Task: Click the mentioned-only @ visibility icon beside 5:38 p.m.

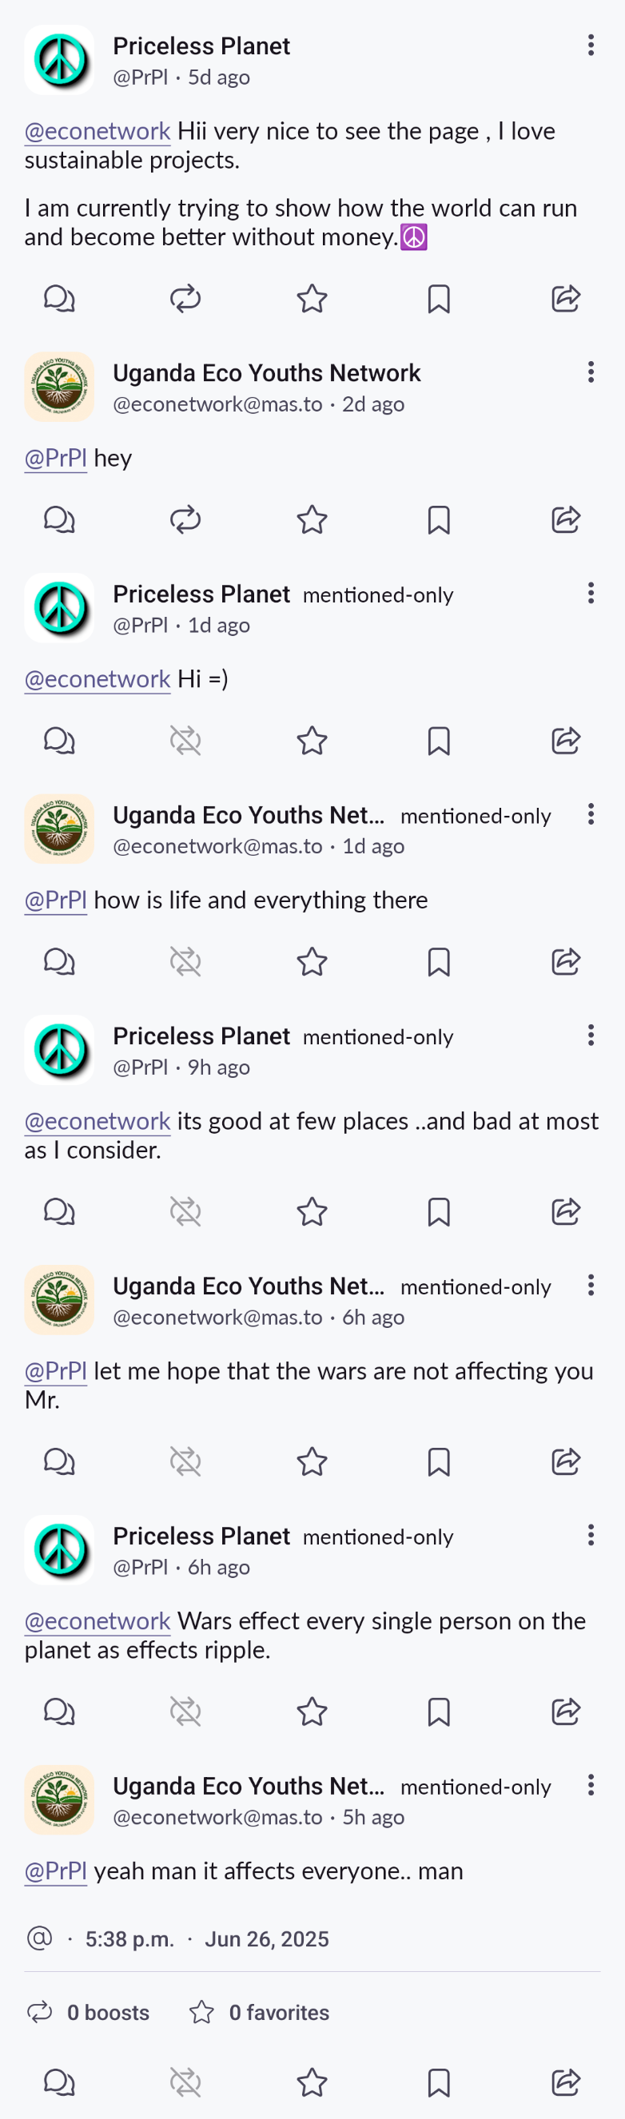Action: (x=39, y=1938)
